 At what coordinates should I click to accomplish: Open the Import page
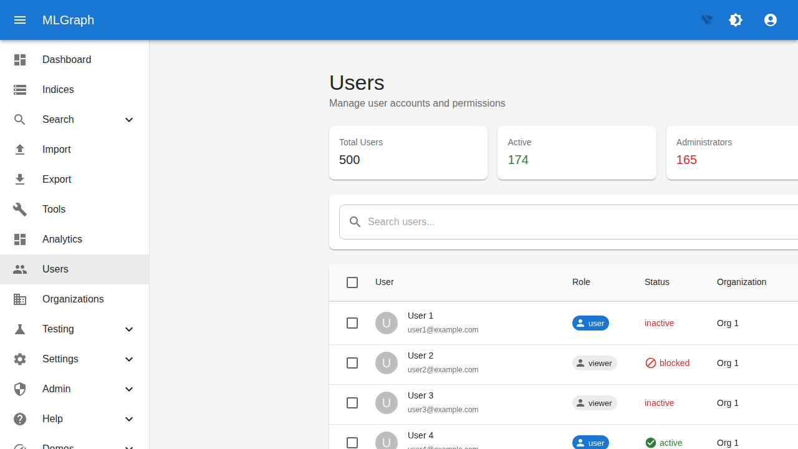click(56, 149)
